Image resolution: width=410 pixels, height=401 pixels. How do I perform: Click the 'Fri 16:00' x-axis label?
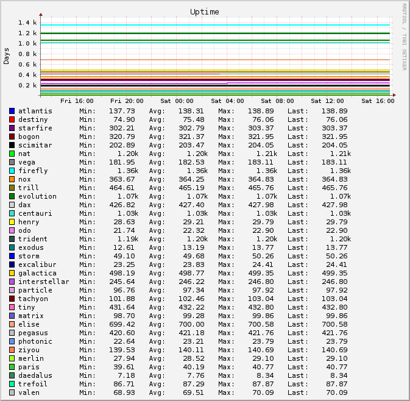coord(77,101)
